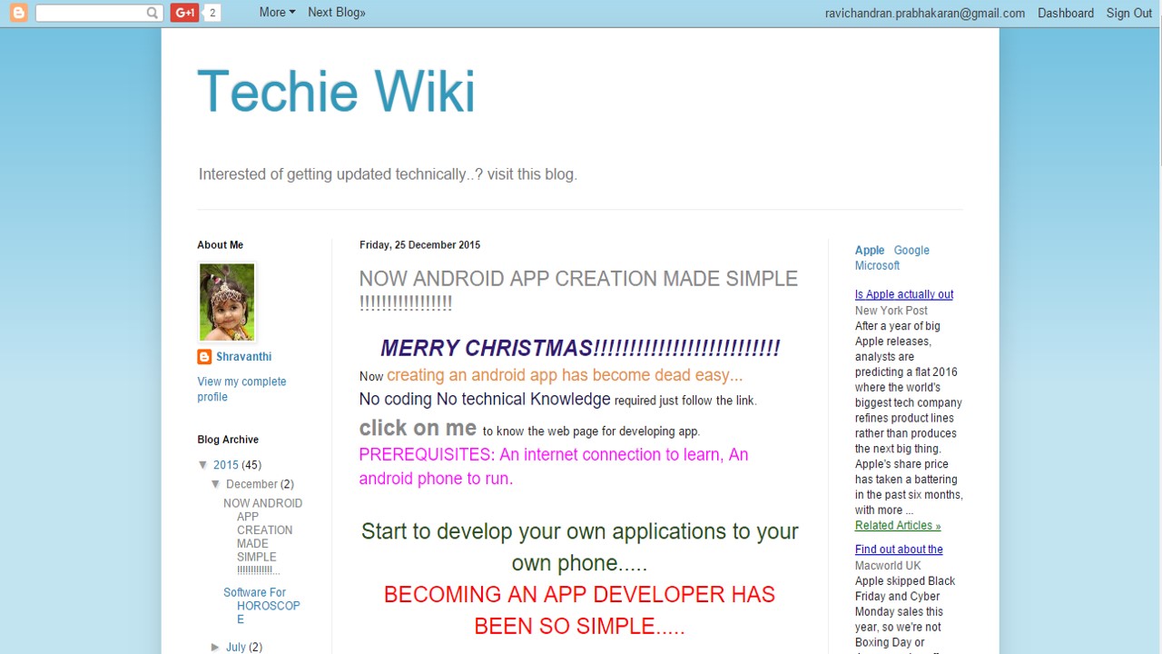Open the Techie Wiki blog title

[x=336, y=92]
